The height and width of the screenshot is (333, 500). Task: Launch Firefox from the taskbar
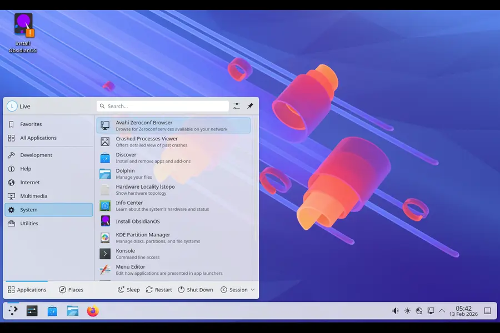pos(92,311)
